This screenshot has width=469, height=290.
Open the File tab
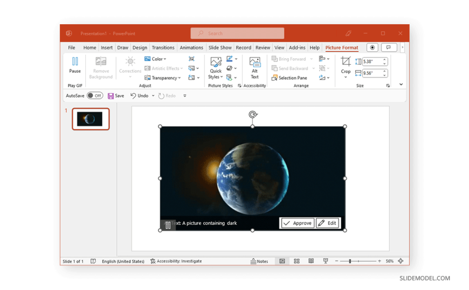(72, 47)
